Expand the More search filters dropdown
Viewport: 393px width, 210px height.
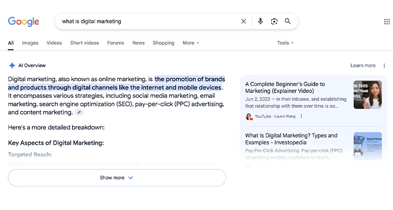pyautogui.click(x=191, y=43)
